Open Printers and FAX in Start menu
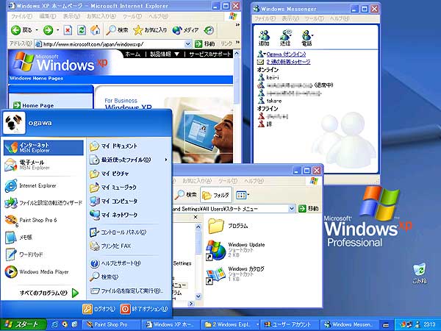 [x=129, y=246]
